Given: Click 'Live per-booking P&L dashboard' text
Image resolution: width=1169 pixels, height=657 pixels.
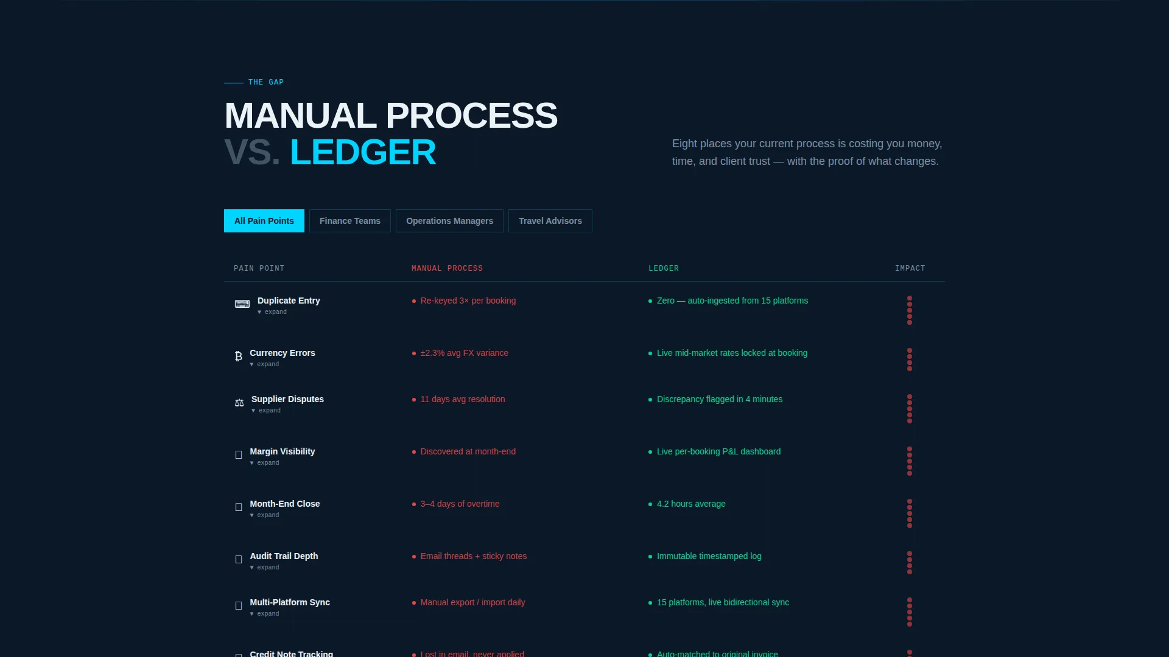Looking at the screenshot, I should click(718, 451).
